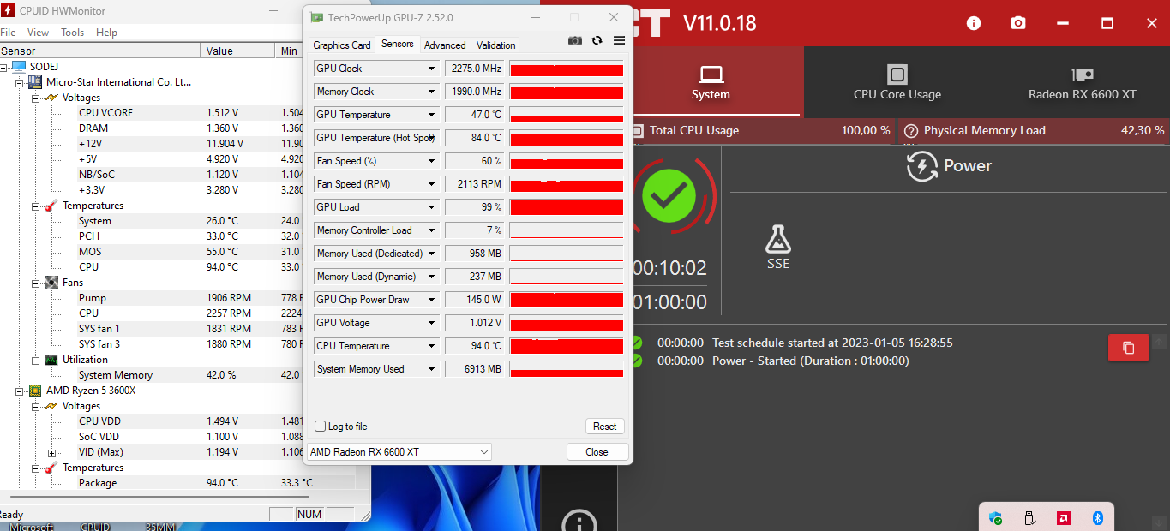Open the AMD software tray icon

[1063, 518]
